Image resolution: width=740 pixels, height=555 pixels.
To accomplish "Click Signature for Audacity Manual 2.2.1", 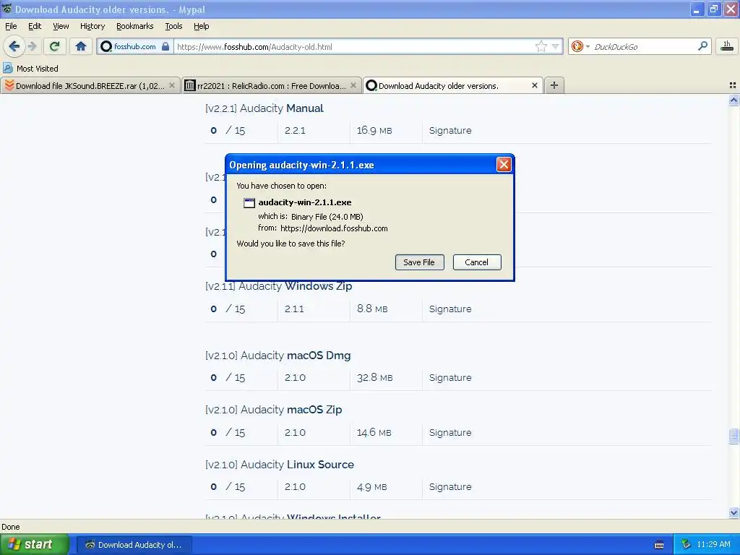I will tap(450, 131).
